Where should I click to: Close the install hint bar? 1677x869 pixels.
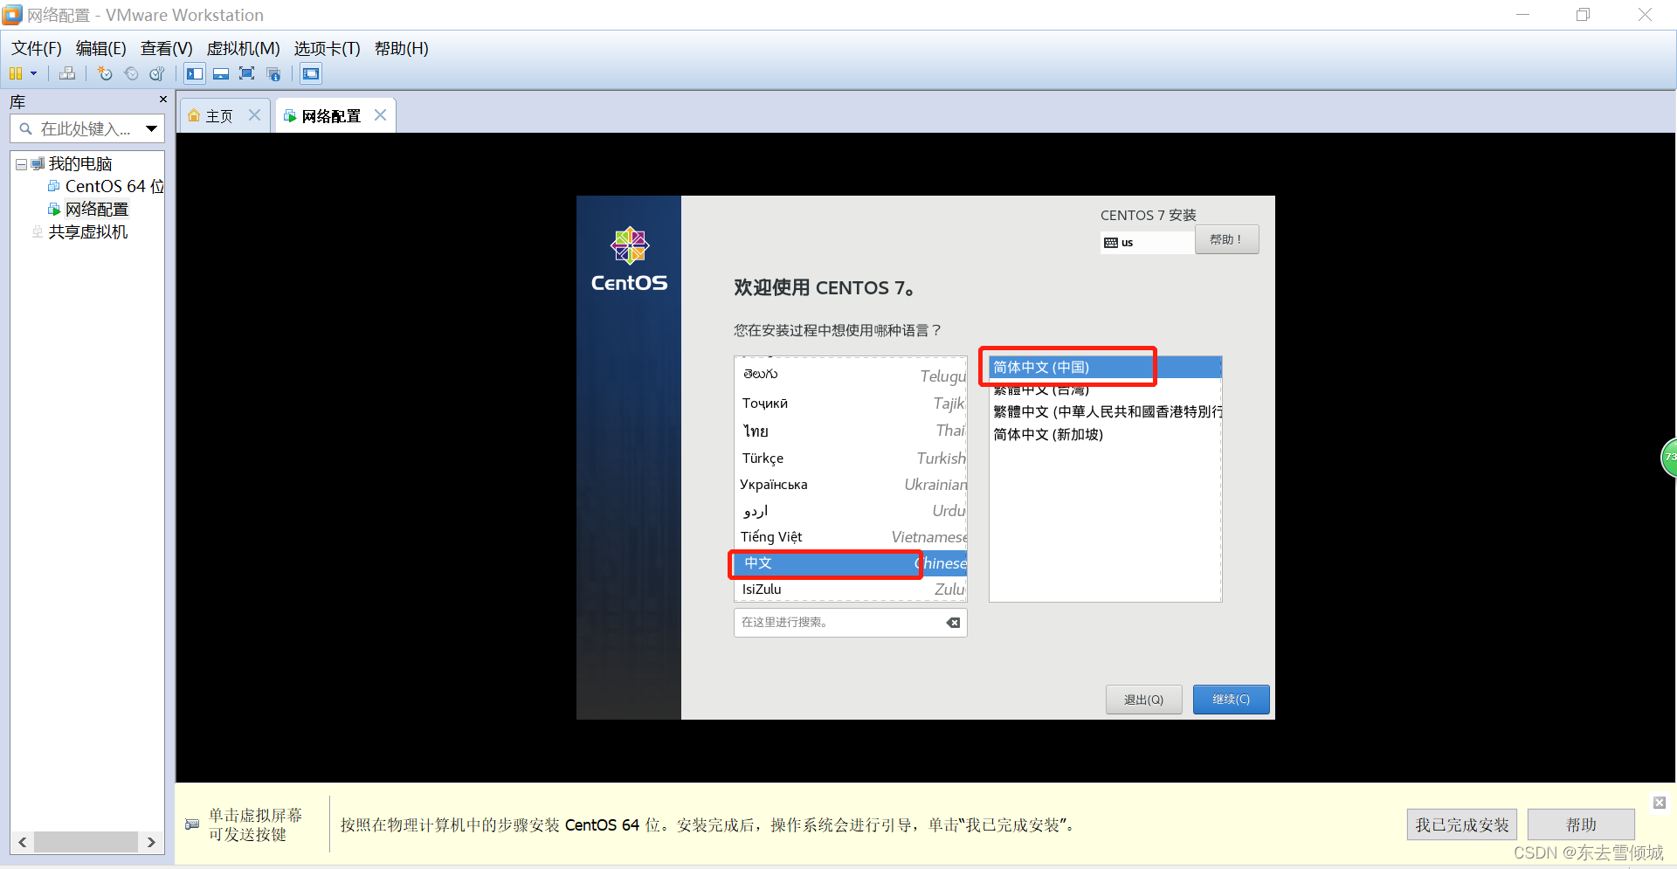click(x=1660, y=803)
